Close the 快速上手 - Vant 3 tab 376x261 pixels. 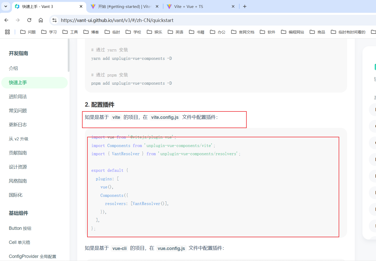click(81, 6)
